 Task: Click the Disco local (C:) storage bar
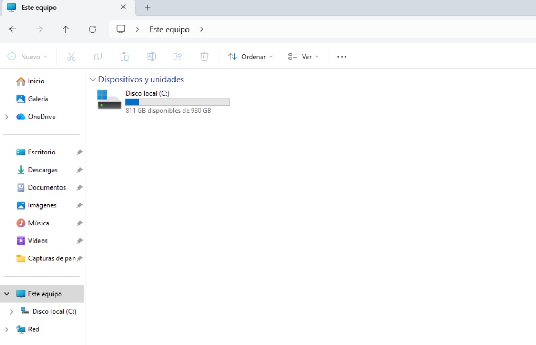pos(177,102)
